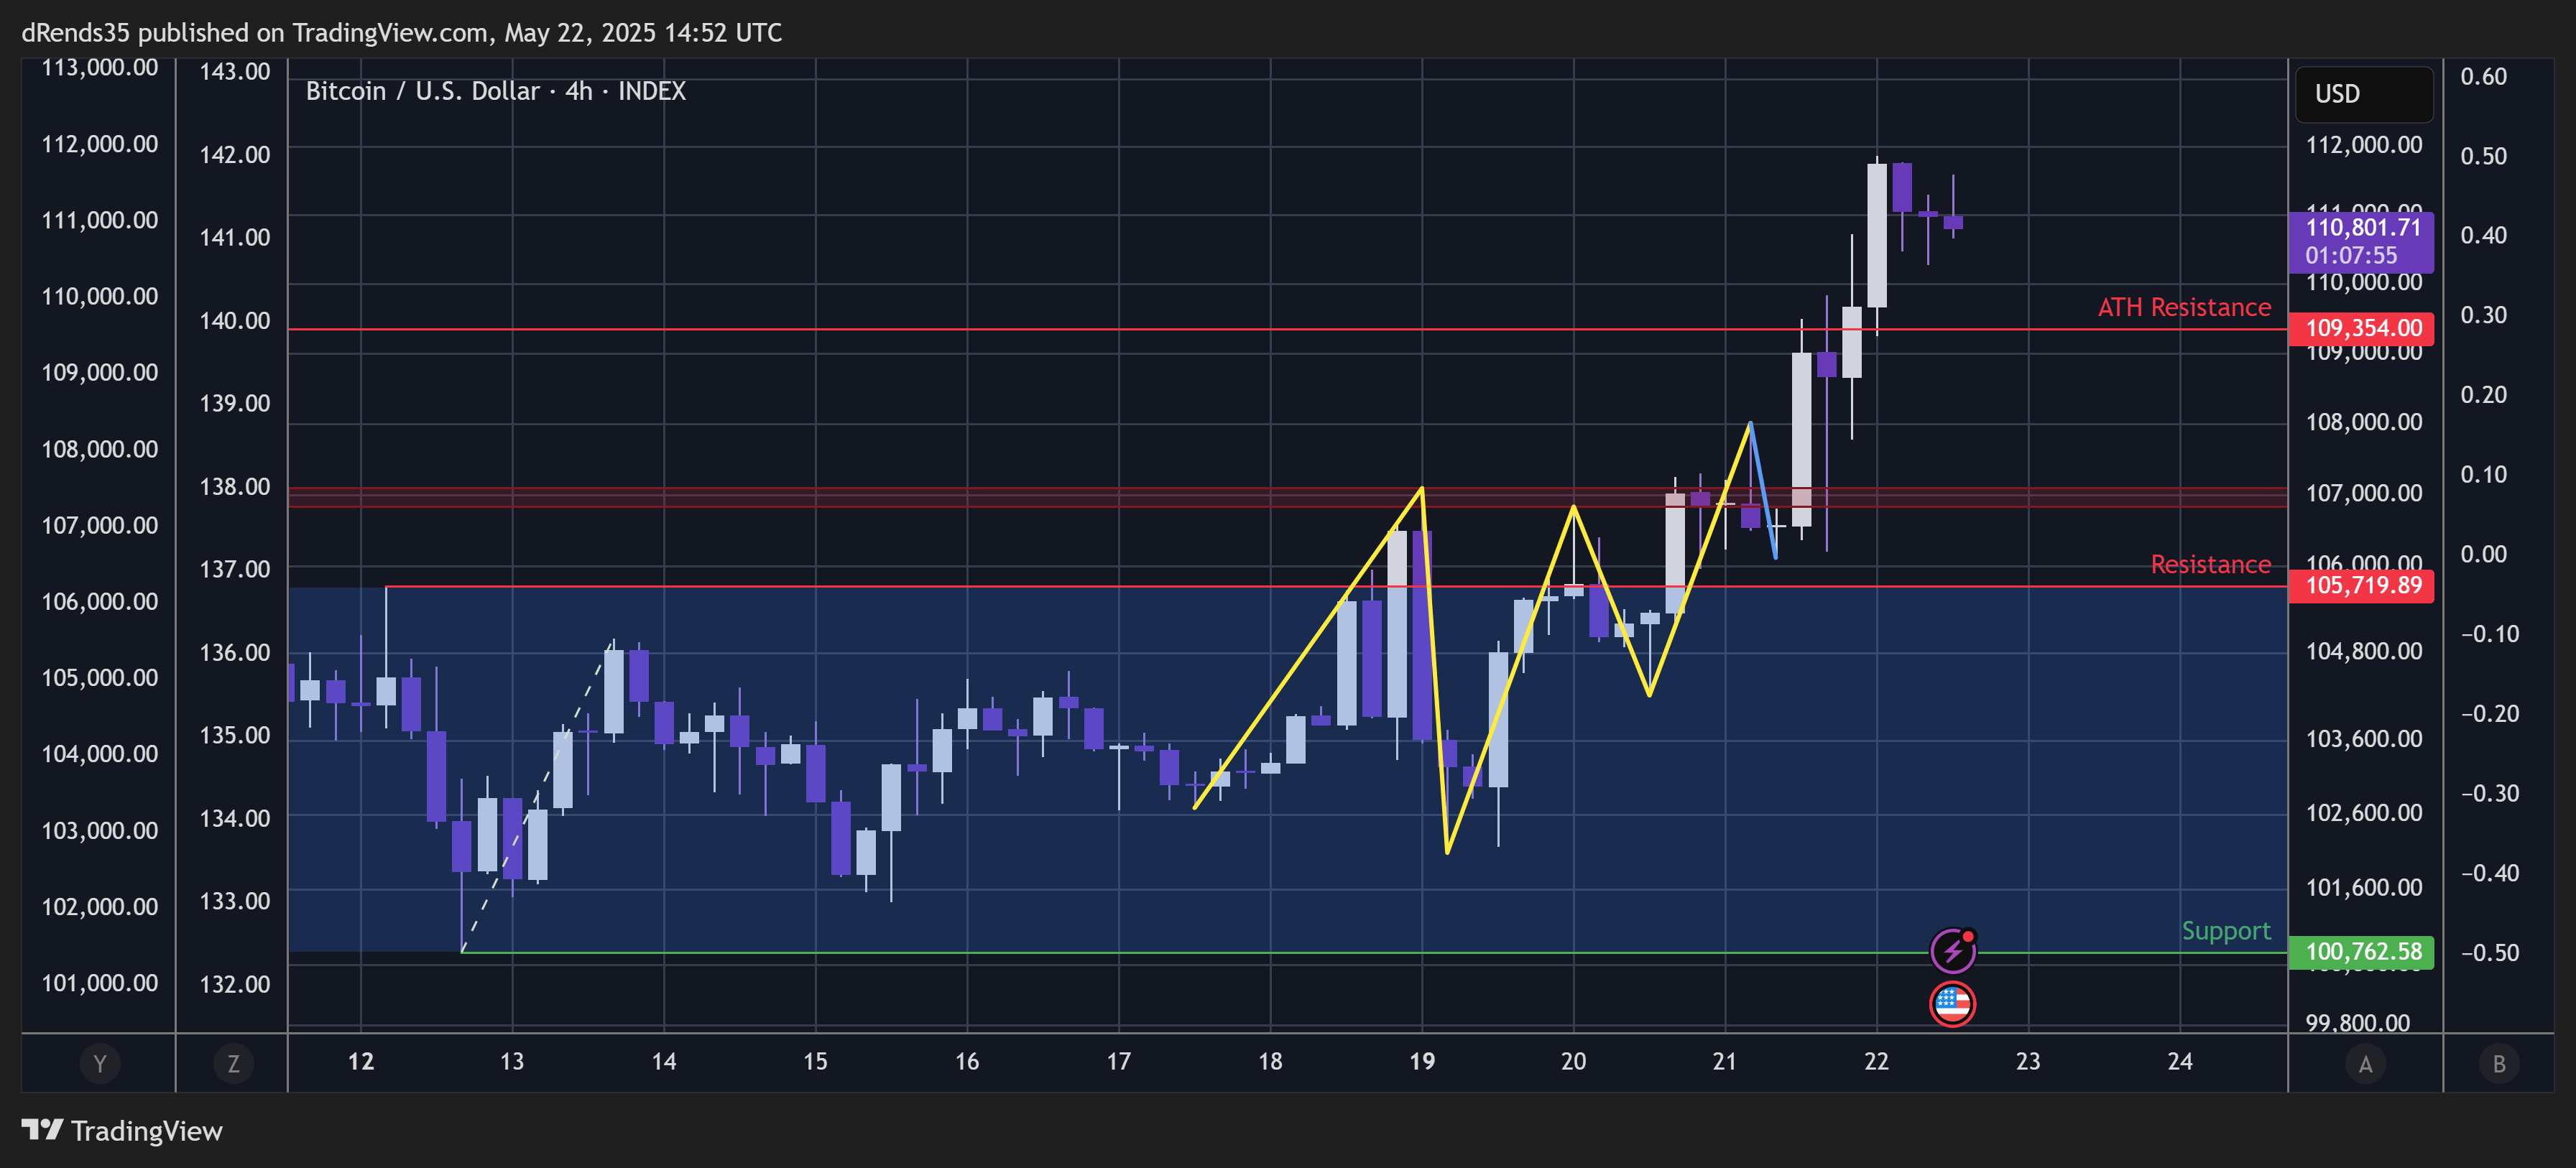Click date 18 on time axis
2576x1168 pixels.
tap(1270, 1061)
